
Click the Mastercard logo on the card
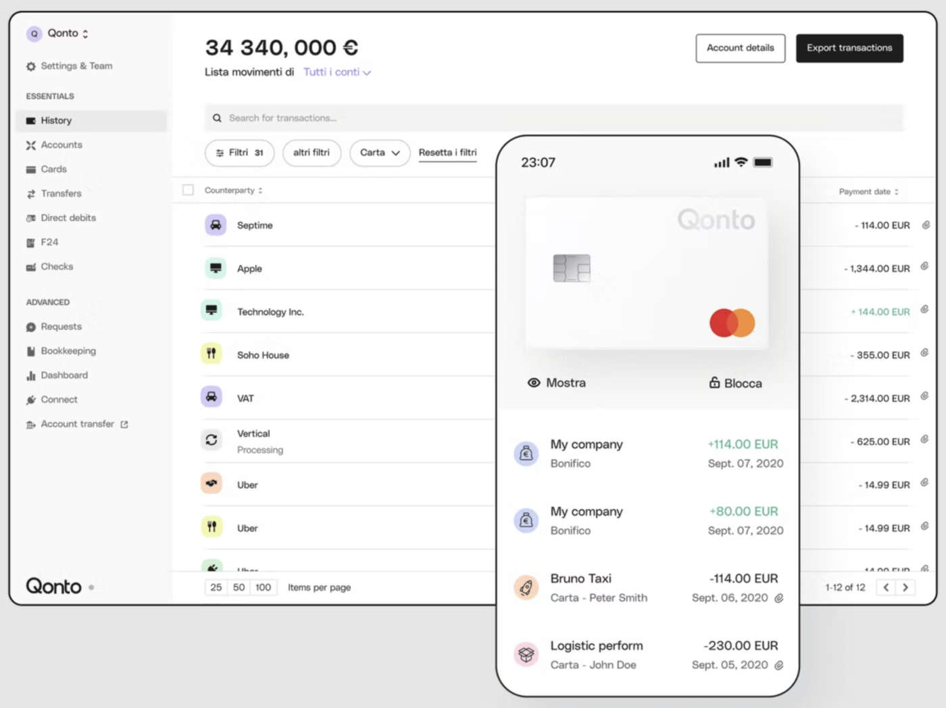pyautogui.click(x=732, y=323)
